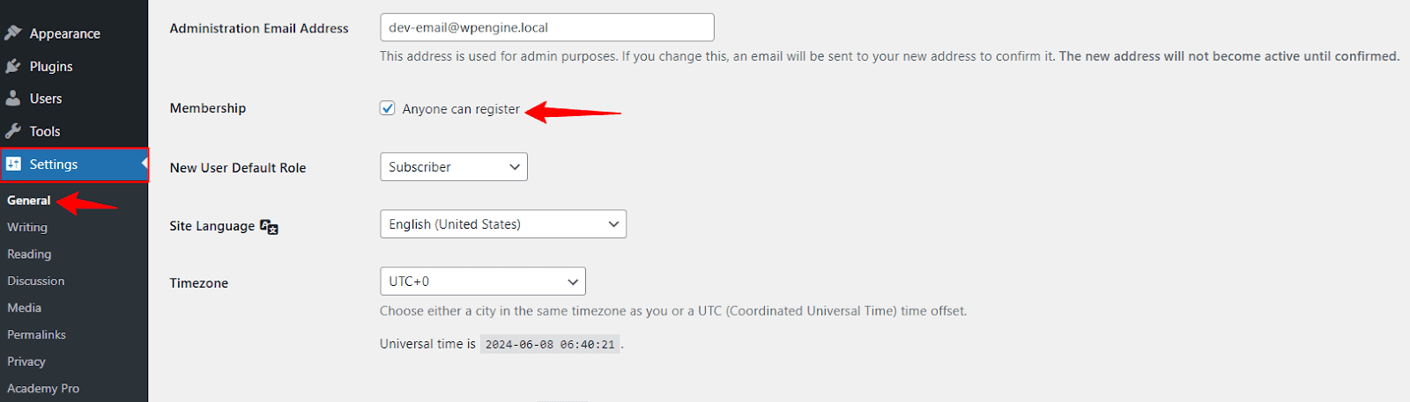Open the General settings submenu item
Screen dimensions: 1410x402
click(x=29, y=201)
